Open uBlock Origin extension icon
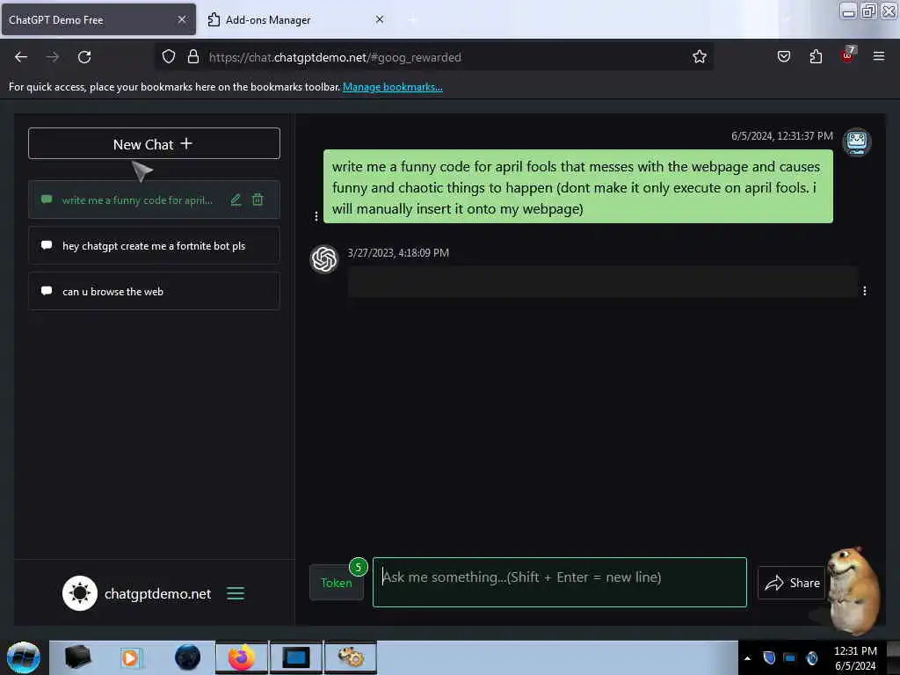This screenshot has width=900, height=675. [848, 55]
